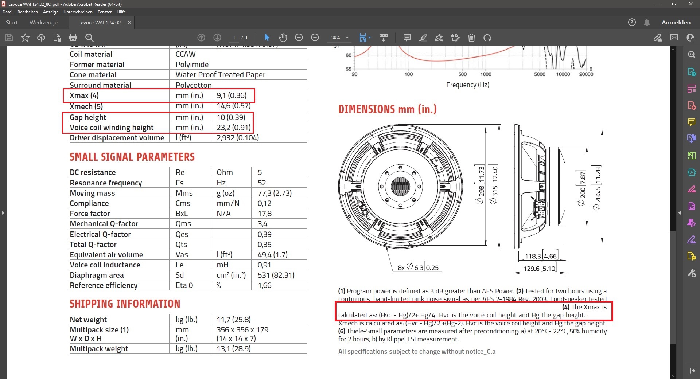Switch to the Start tab

click(x=12, y=22)
